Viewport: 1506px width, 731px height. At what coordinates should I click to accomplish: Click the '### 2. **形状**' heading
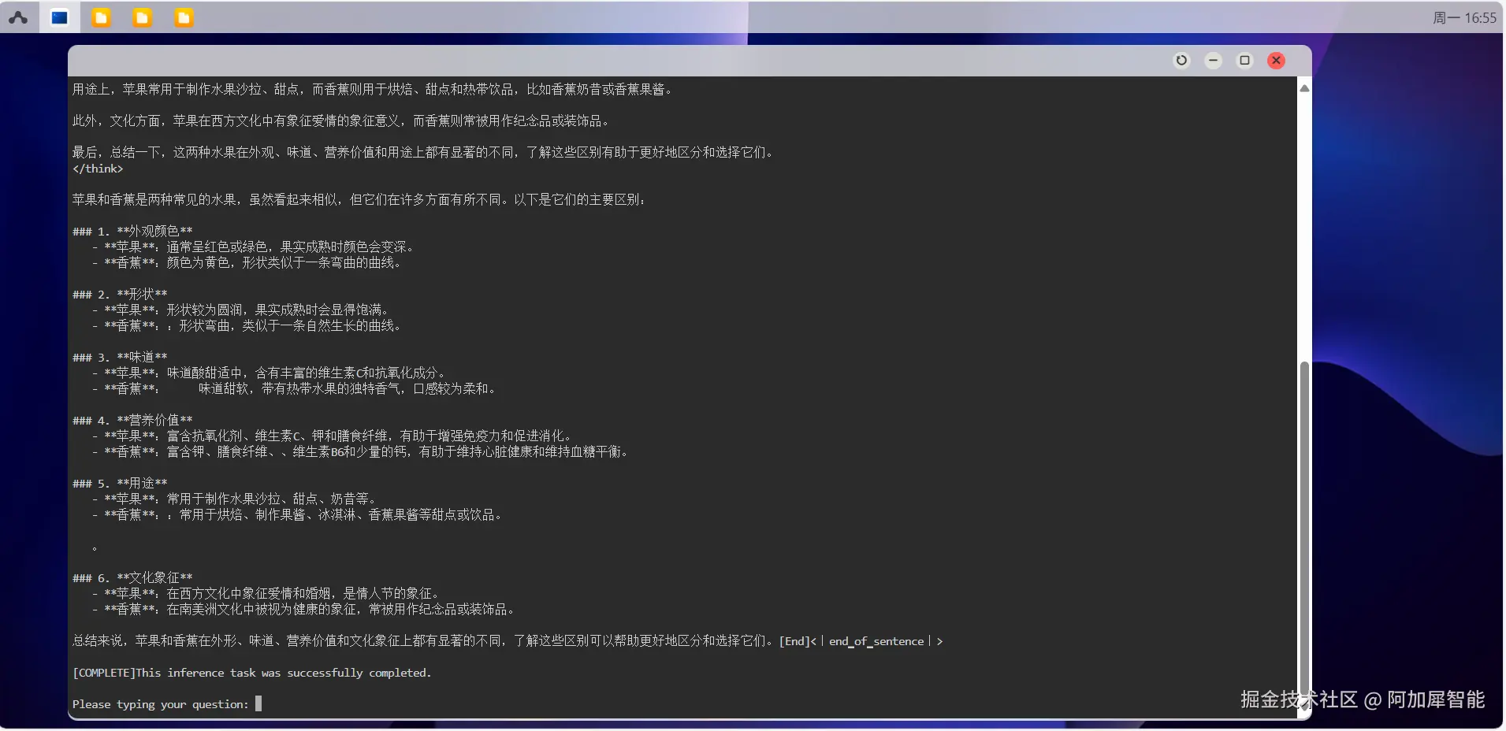120,294
